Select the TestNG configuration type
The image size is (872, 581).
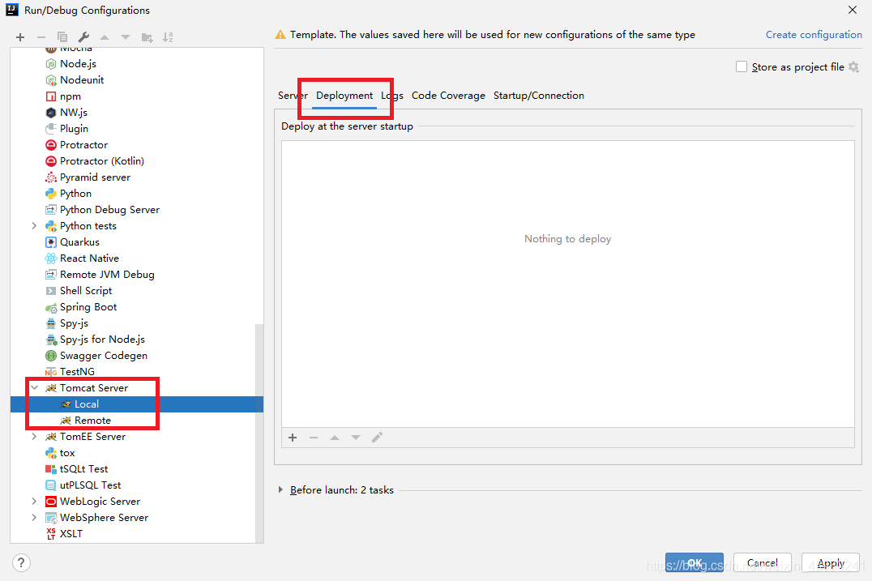77,371
